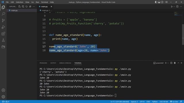184x103 pixels.
Task: Click the terminal prompt input cursor
Action: click(116, 96)
